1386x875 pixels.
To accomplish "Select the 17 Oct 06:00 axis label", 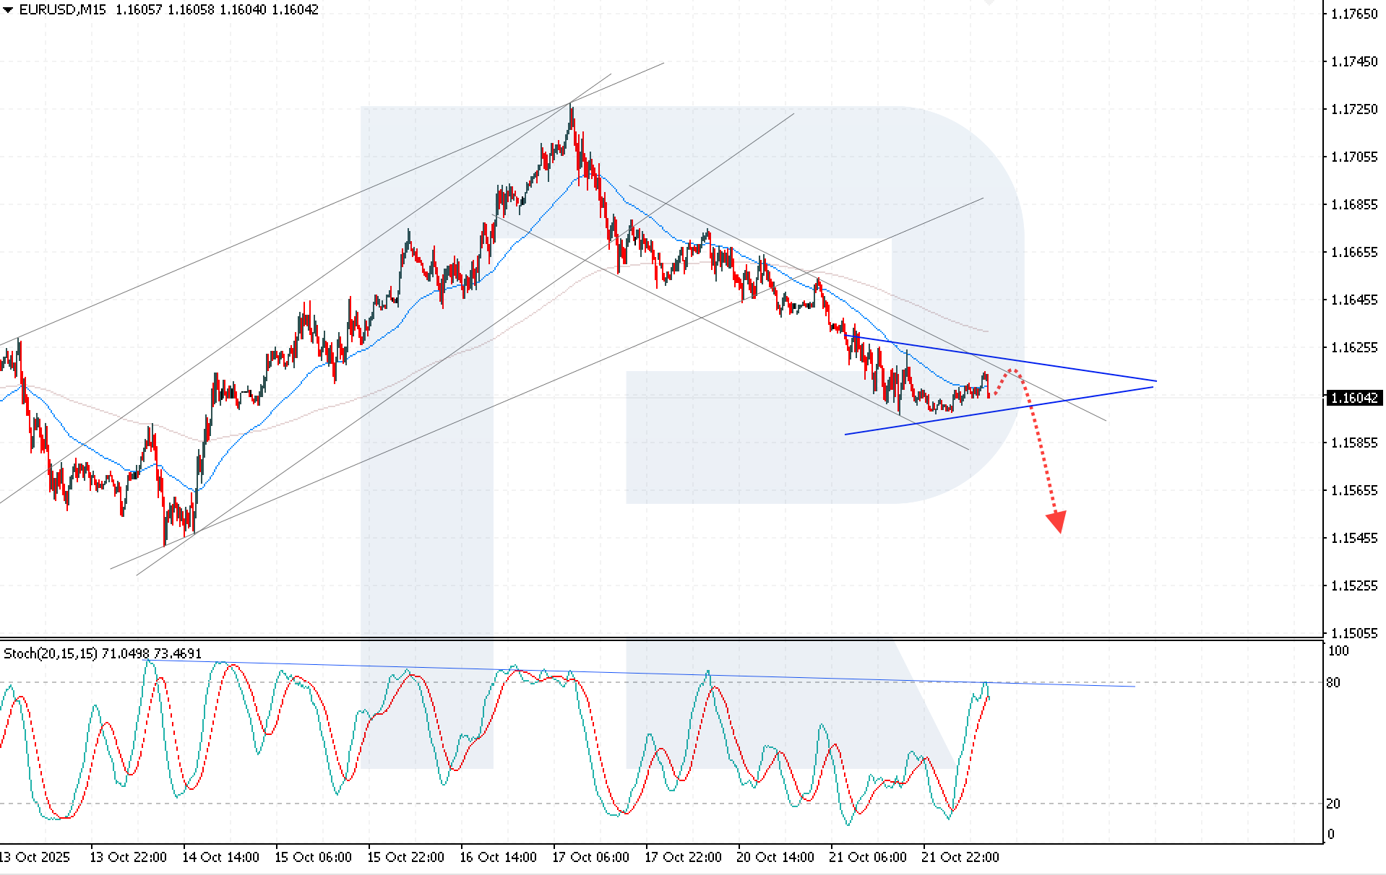I will [x=590, y=858].
